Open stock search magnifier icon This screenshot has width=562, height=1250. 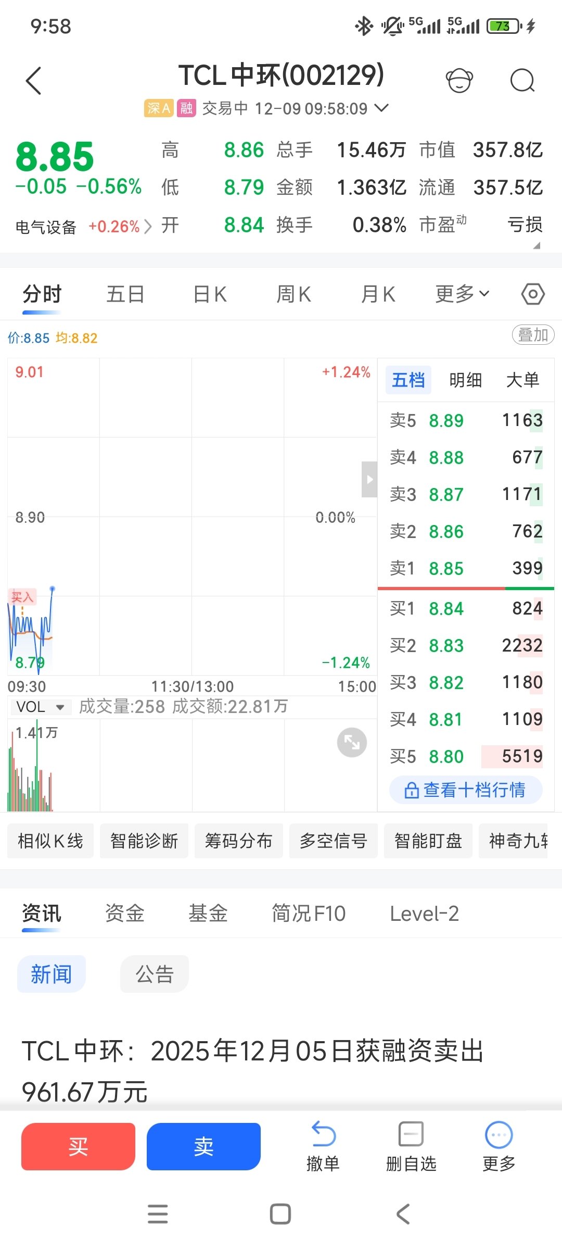[522, 81]
